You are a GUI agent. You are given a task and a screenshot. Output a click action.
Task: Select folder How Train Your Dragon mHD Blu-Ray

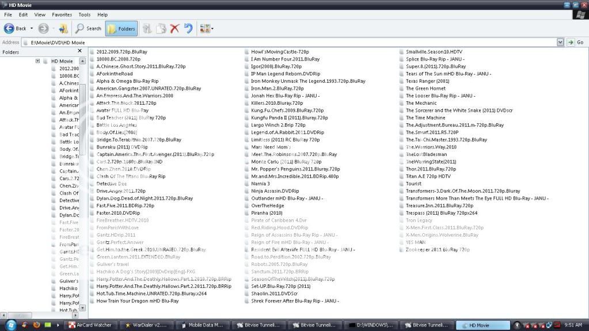click(138, 301)
